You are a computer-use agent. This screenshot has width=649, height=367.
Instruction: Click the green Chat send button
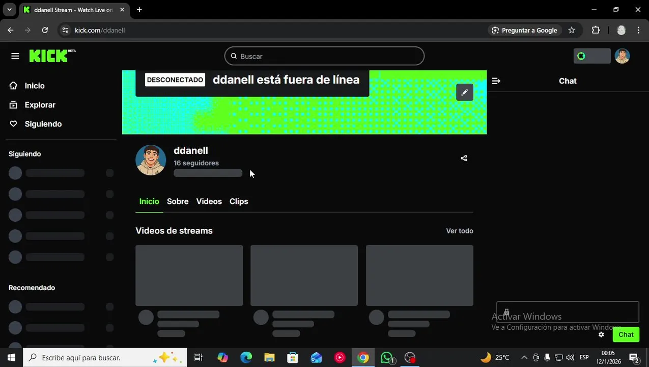pos(626,334)
